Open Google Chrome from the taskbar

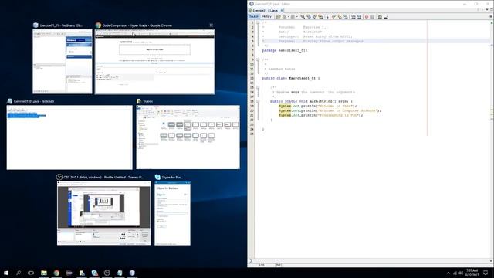[x=56, y=273]
